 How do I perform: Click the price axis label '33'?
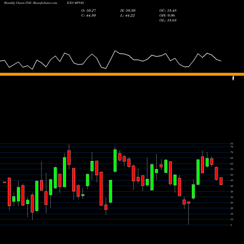[232, 197]
